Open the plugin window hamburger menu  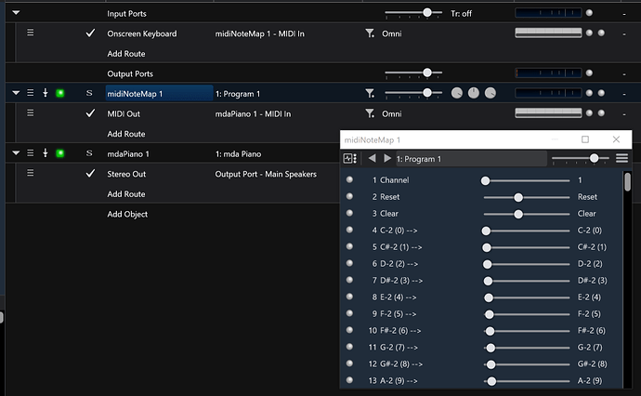click(x=621, y=158)
